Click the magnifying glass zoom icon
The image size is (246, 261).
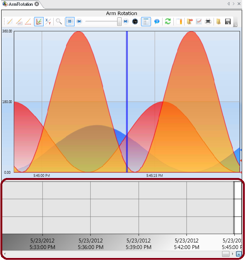tap(59, 22)
